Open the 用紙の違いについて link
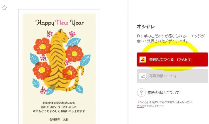Screen dimensions: 209x124 (163, 93)
